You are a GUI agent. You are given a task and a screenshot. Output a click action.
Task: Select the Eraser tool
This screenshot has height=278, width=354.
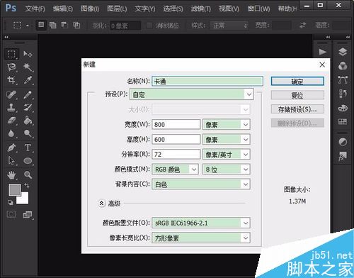(x=11, y=121)
